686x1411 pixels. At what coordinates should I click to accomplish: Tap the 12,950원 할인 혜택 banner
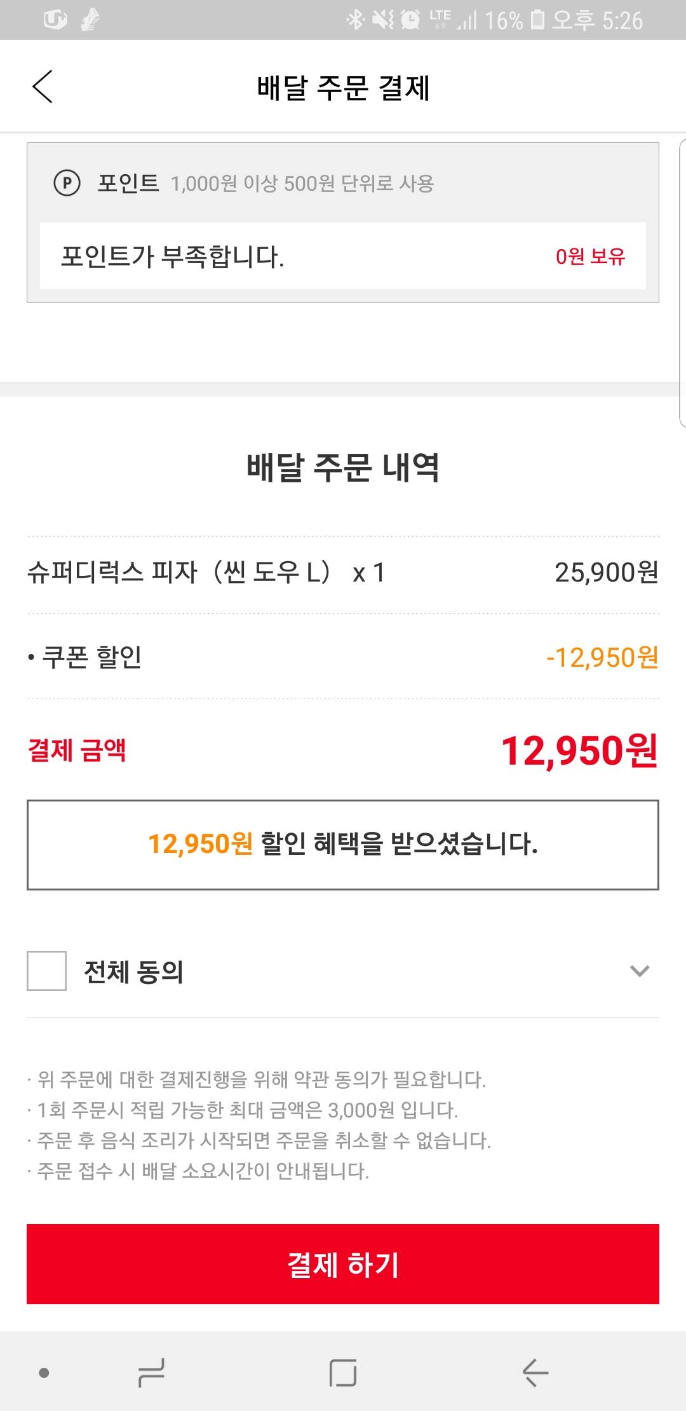pyautogui.click(x=343, y=844)
